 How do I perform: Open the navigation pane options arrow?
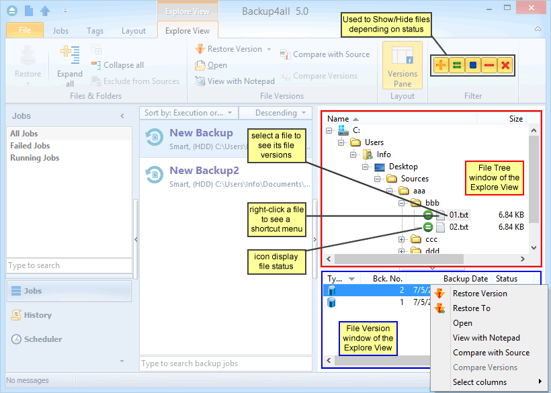(x=122, y=361)
